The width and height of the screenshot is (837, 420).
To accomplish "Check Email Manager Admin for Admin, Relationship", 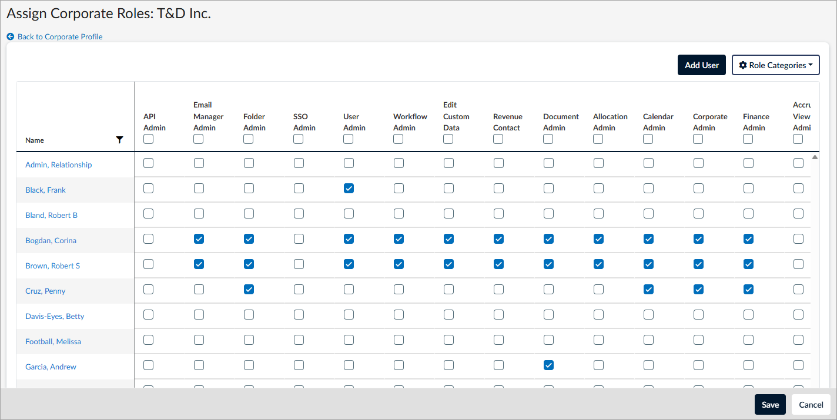I will coord(199,163).
